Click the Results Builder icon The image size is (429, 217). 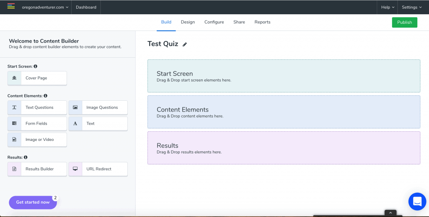tap(14, 169)
